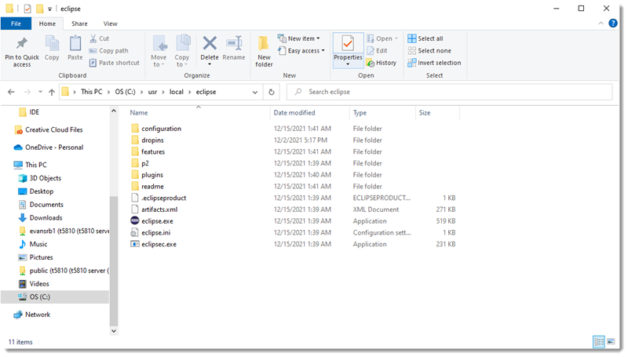This screenshot has height=357, width=628.
Task: Sort by the Name column header
Action: point(139,113)
